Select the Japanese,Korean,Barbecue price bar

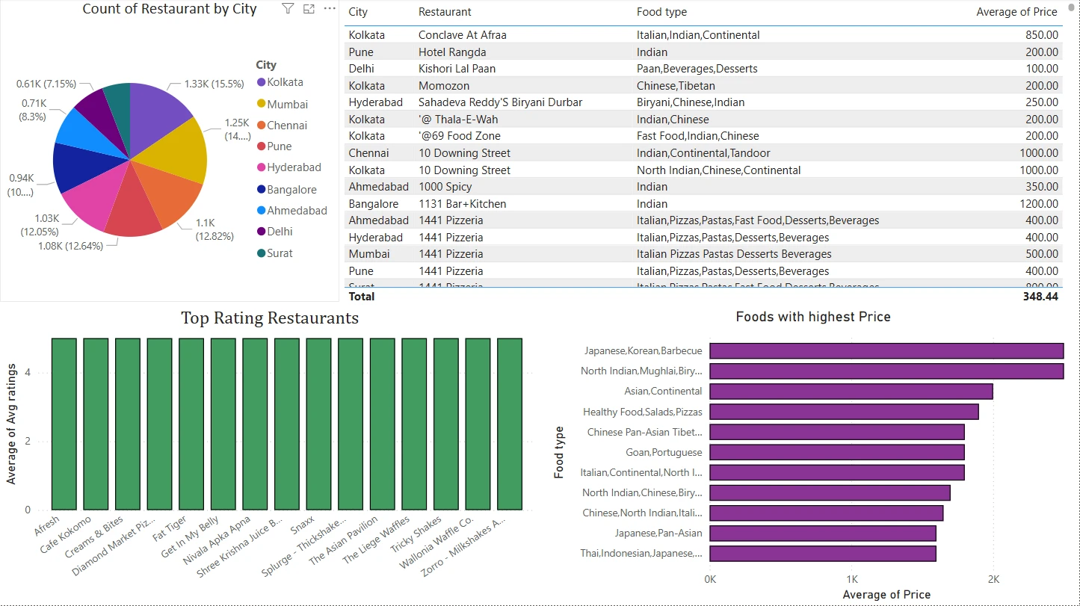(x=886, y=351)
